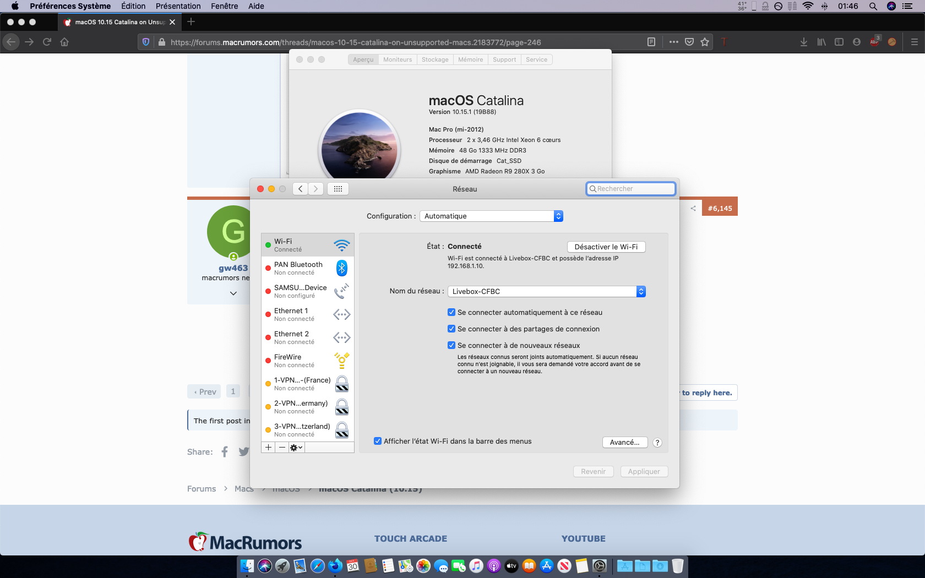The height and width of the screenshot is (578, 925).
Task: Switch to Stockage tab in About This Mac
Action: [435, 59]
